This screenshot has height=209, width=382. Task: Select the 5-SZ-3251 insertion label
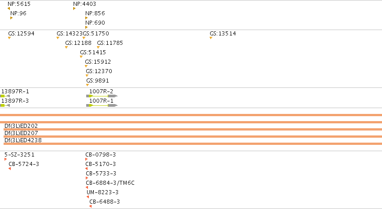click(19, 155)
